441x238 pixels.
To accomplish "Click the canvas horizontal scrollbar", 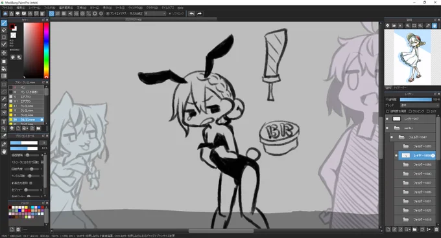I will [x=221, y=231].
